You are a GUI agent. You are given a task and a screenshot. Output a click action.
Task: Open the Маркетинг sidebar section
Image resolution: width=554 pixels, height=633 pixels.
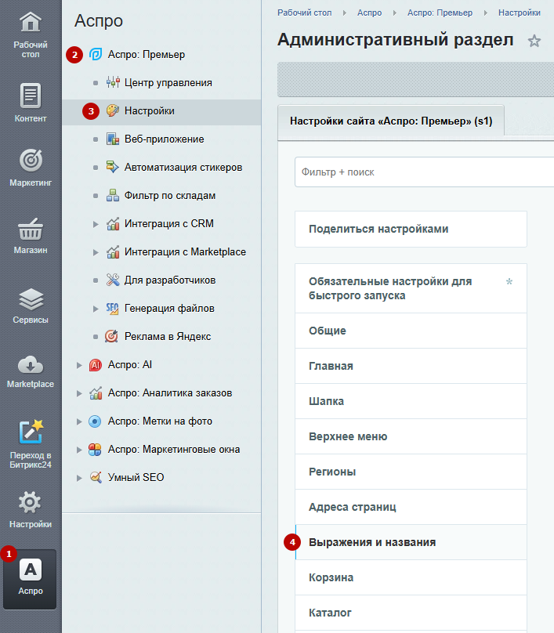[x=31, y=167]
